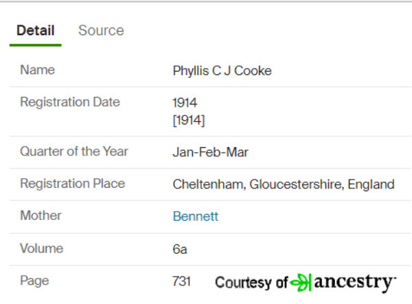Click Cheltenham, Gloucestershire, England place value
412x304 pixels.
[x=284, y=184]
